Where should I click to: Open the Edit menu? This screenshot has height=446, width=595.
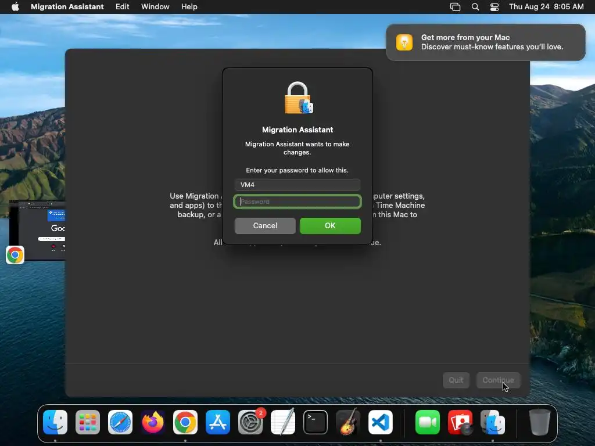pos(122,6)
